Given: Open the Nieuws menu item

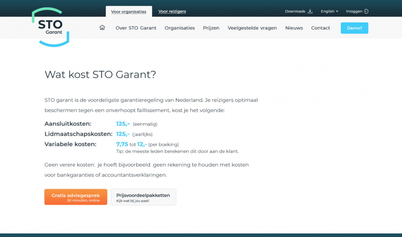Looking at the screenshot, I should 294,28.
